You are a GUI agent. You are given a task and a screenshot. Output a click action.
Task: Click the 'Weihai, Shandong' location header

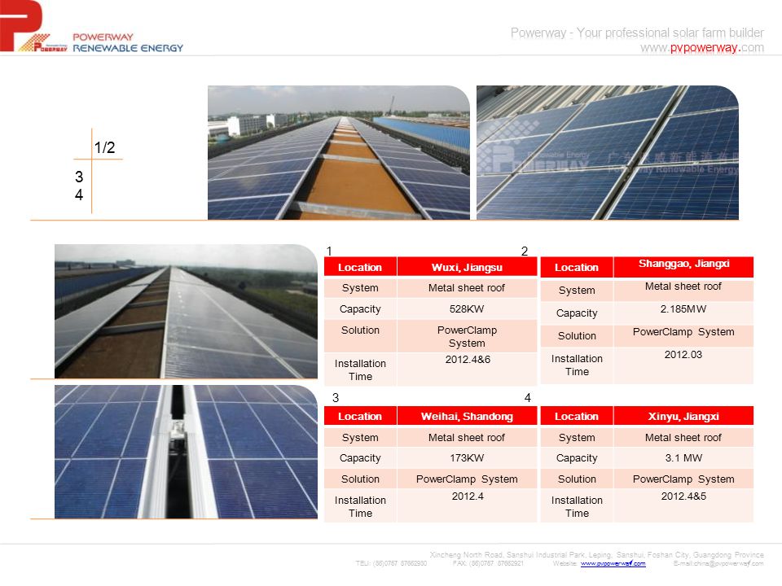click(x=467, y=416)
